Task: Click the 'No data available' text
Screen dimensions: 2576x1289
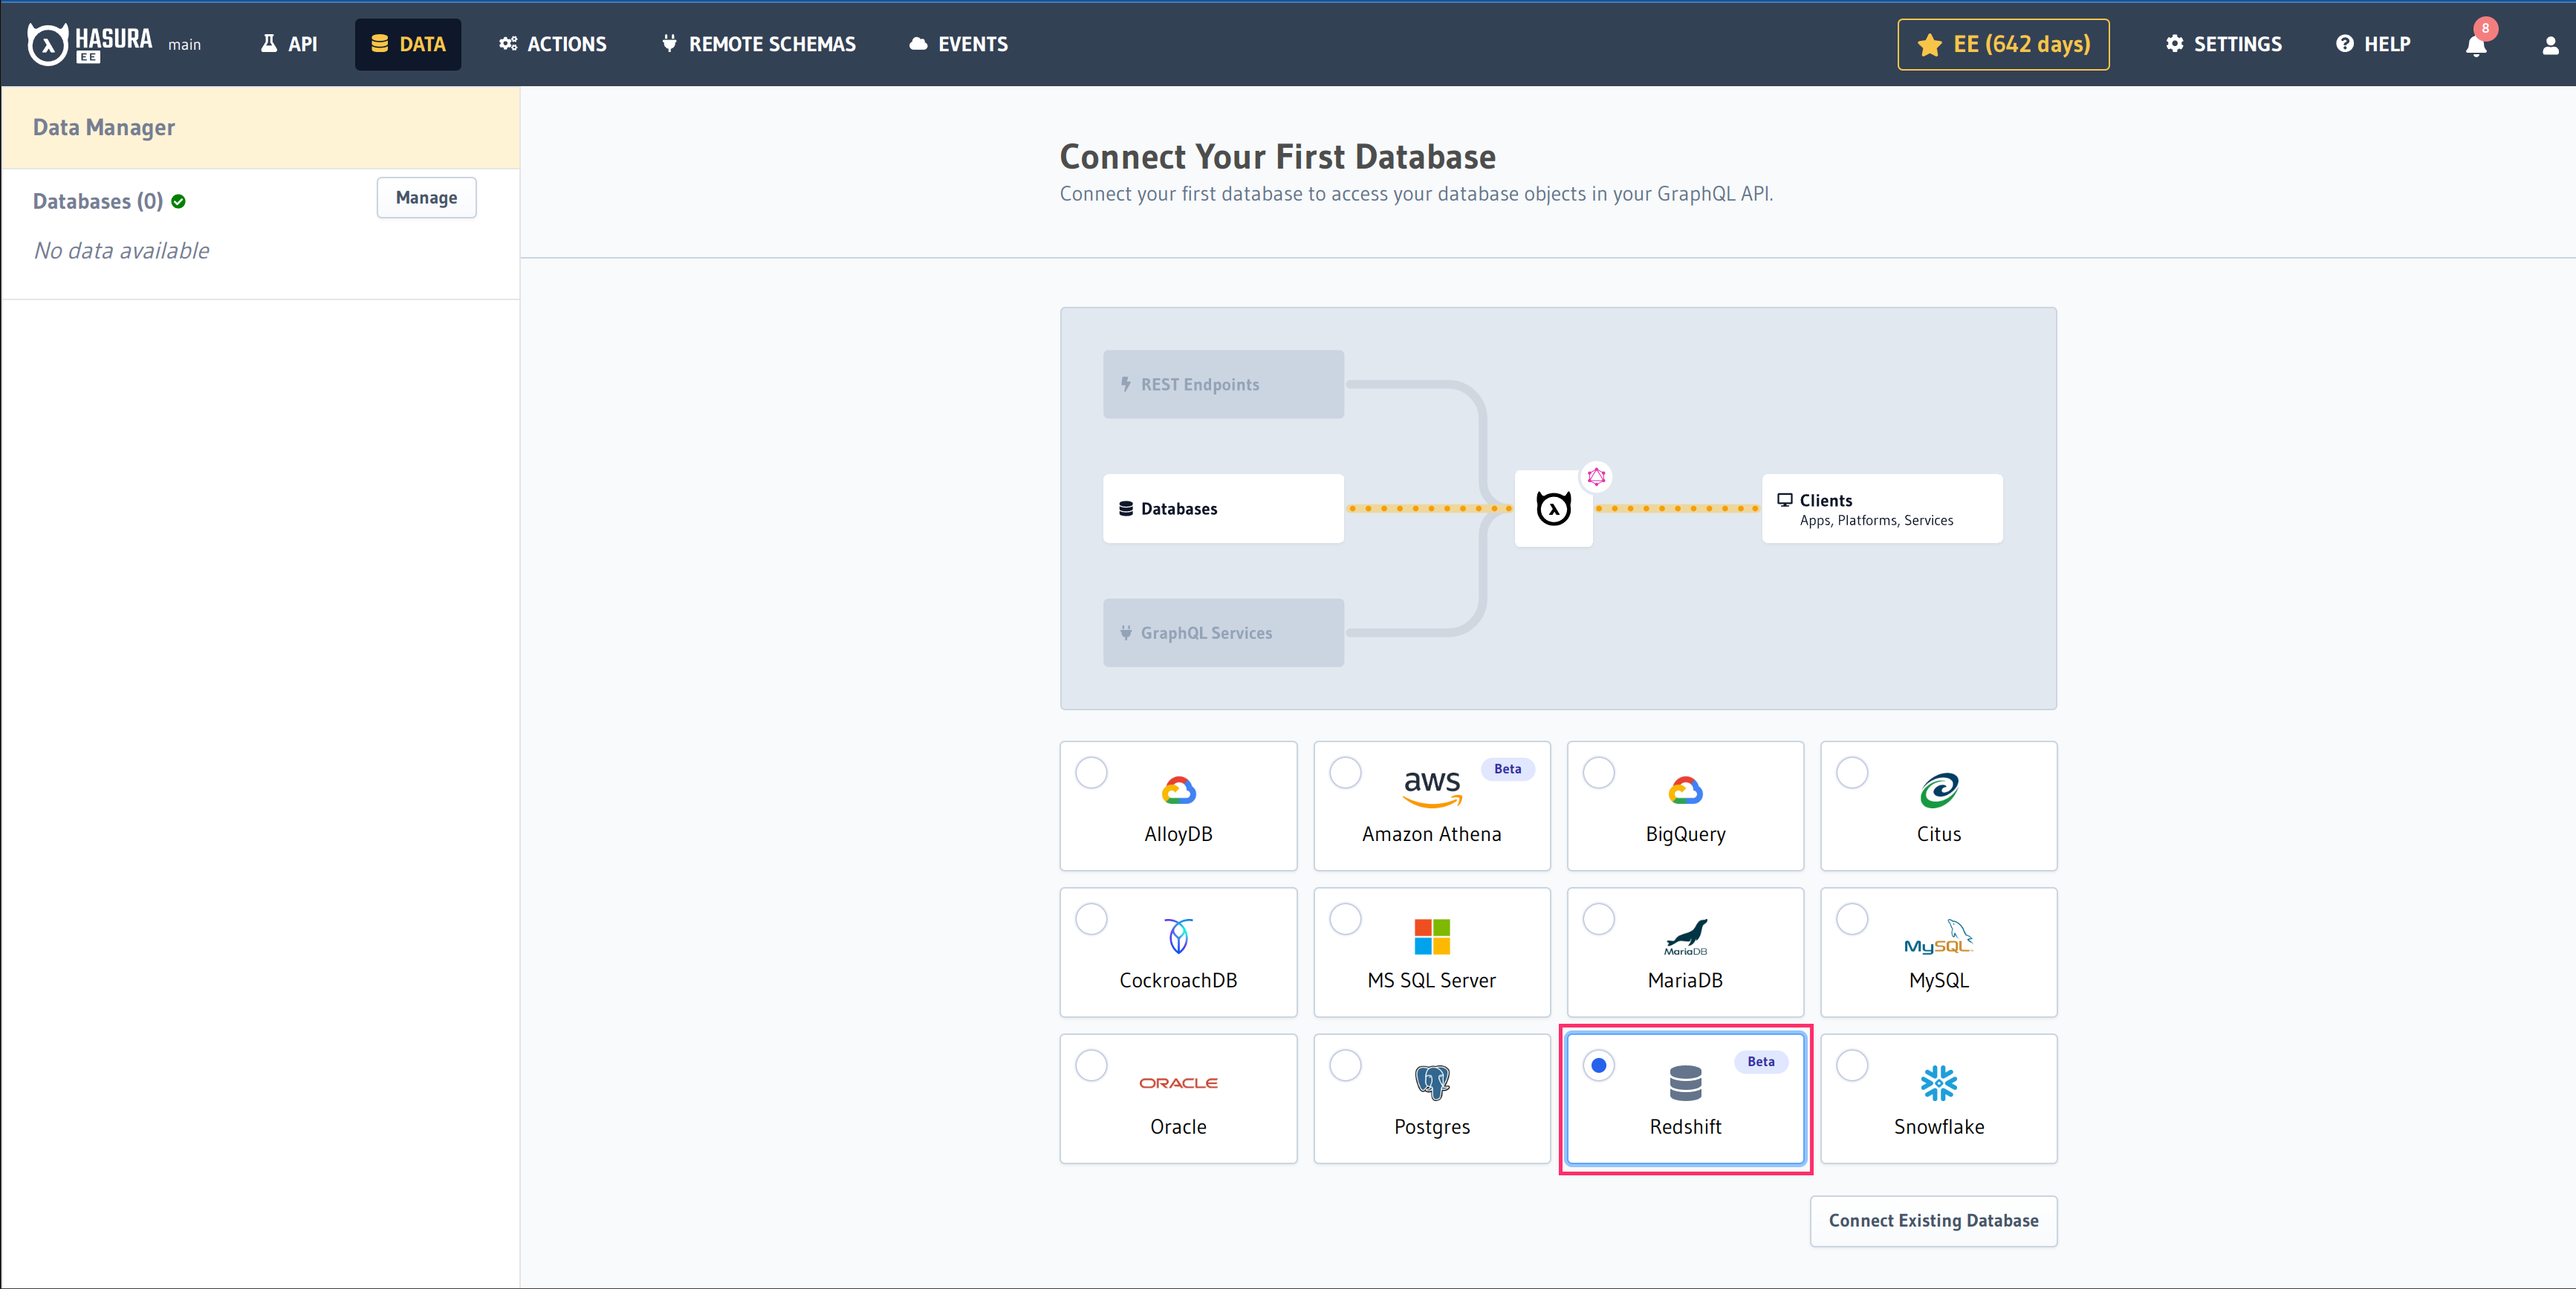Action: pos(122,250)
